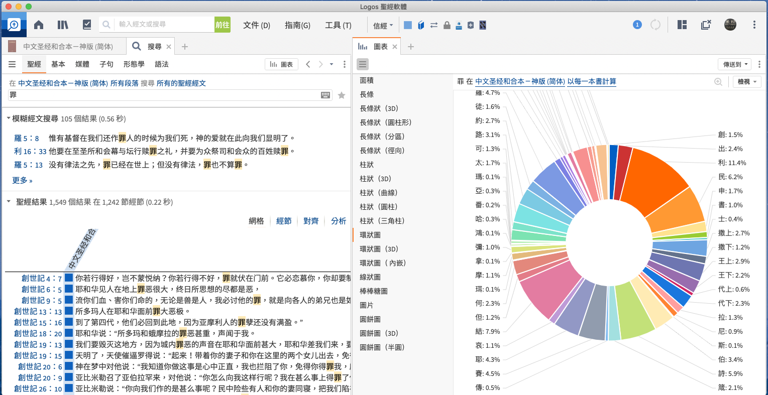Screen dimensions: 768x395
Task: Open the application three-dot menu at top right
Action: 754,25
